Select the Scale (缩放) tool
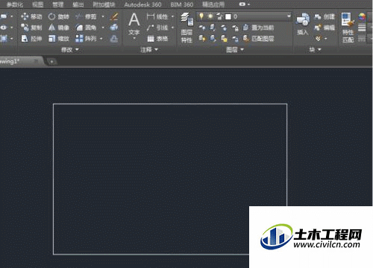373x268 pixels. tap(58, 39)
